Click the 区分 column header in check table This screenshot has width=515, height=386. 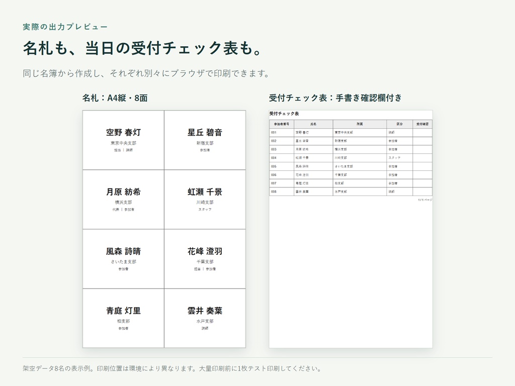399,124
